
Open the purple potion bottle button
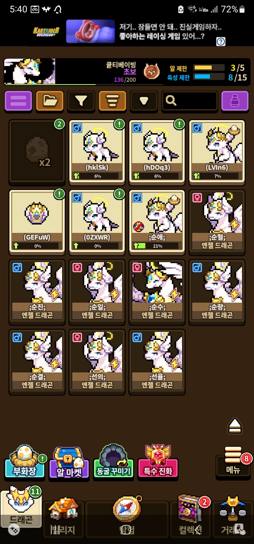point(235,101)
